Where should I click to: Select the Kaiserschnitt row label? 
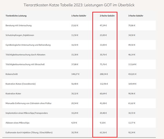12,74
